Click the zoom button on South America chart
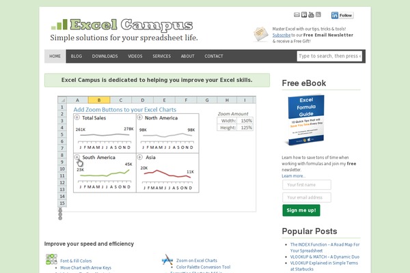This screenshot has width=410, height=273. point(77,157)
